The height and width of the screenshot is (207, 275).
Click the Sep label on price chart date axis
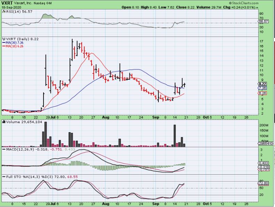(x=156, y=118)
